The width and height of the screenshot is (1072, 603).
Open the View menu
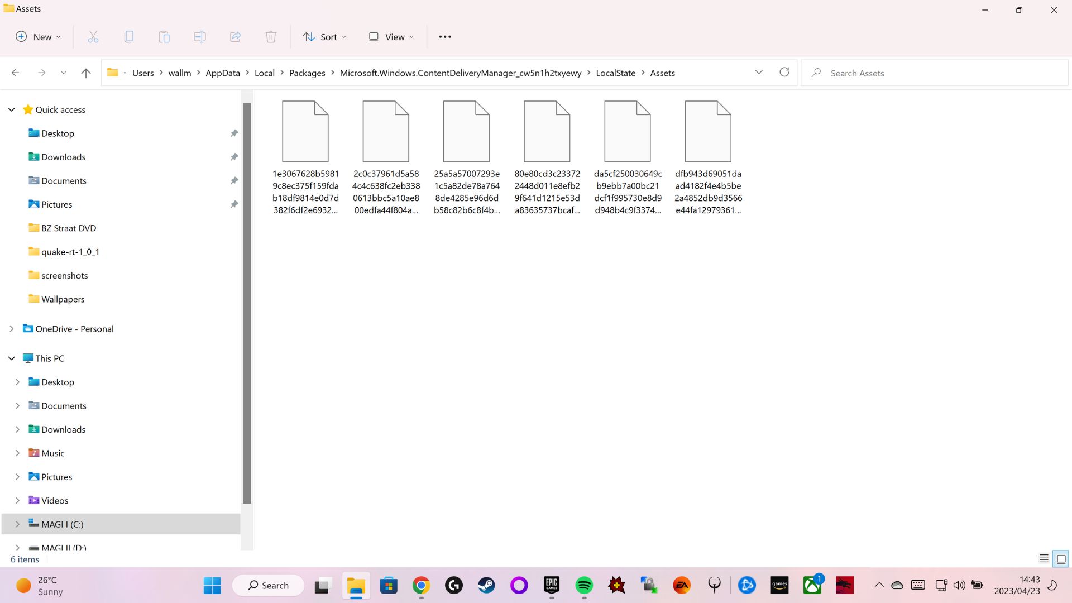[x=390, y=36]
